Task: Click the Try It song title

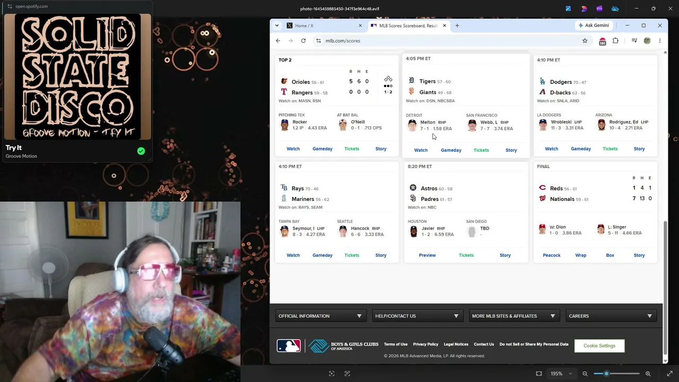Action: pyautogui.click(x=14, y=148)
